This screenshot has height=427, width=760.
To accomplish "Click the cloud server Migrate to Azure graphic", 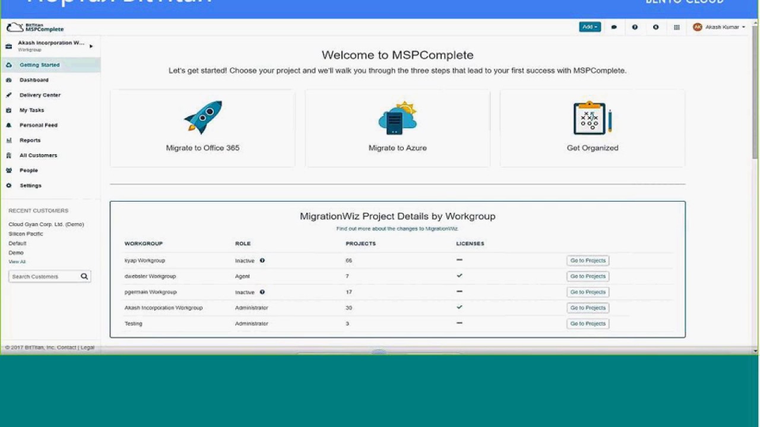I will pyautogui.click(x=398, y=118).
